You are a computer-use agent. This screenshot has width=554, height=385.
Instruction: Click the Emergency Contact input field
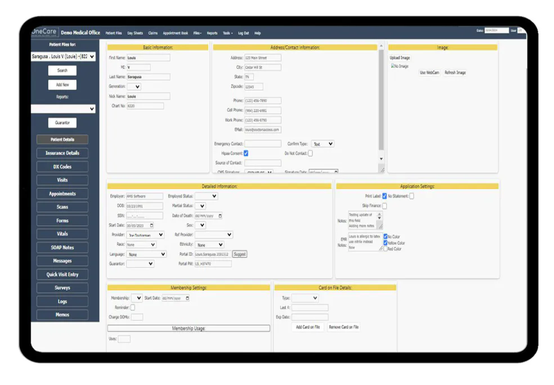tap(263, 144)
